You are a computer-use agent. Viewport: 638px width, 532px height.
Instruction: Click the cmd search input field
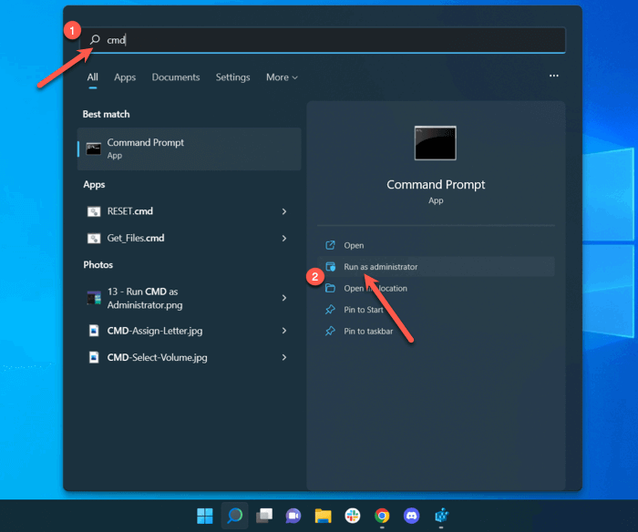[x=323, y=40]
